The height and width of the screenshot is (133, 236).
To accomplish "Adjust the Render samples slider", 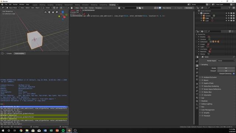I will pyautogui.click(x=226, y=68).
